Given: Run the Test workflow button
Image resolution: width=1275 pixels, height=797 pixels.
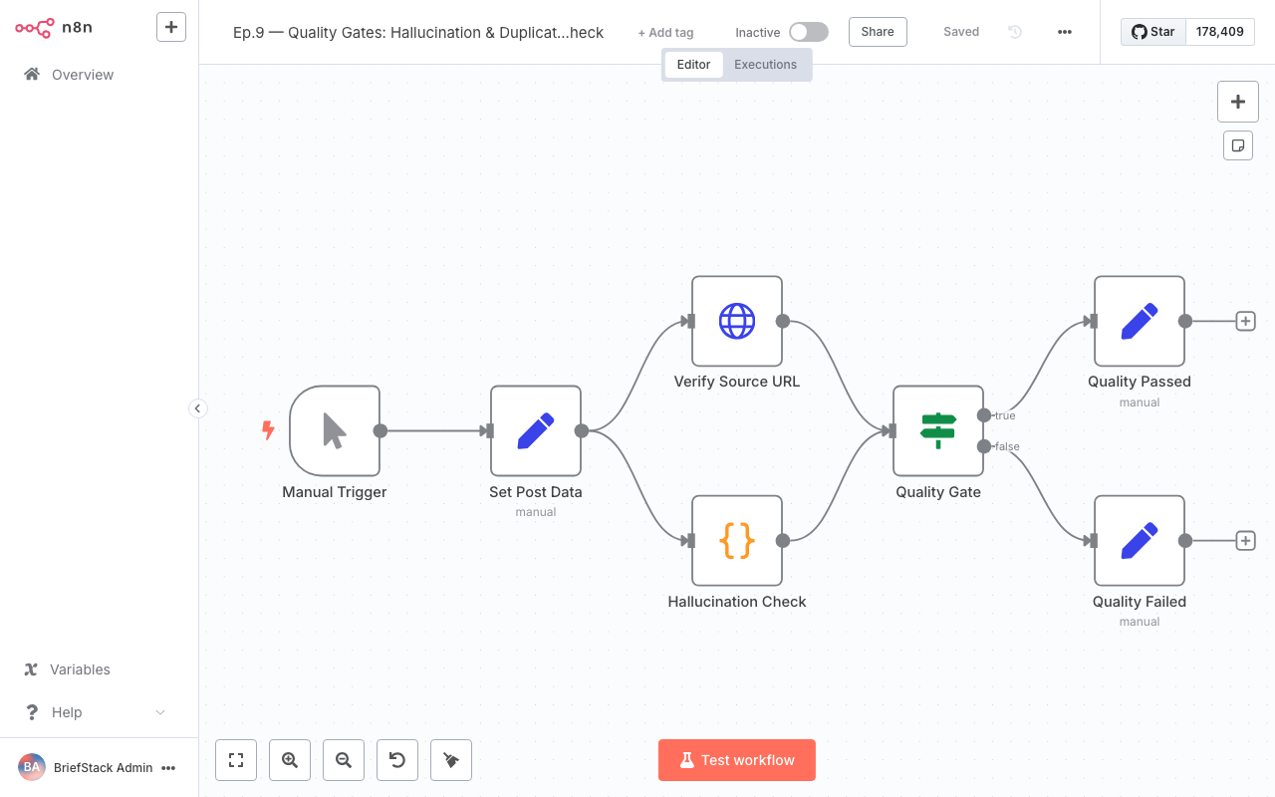Looking at the screenshot, I should click(x=736, y=759).
